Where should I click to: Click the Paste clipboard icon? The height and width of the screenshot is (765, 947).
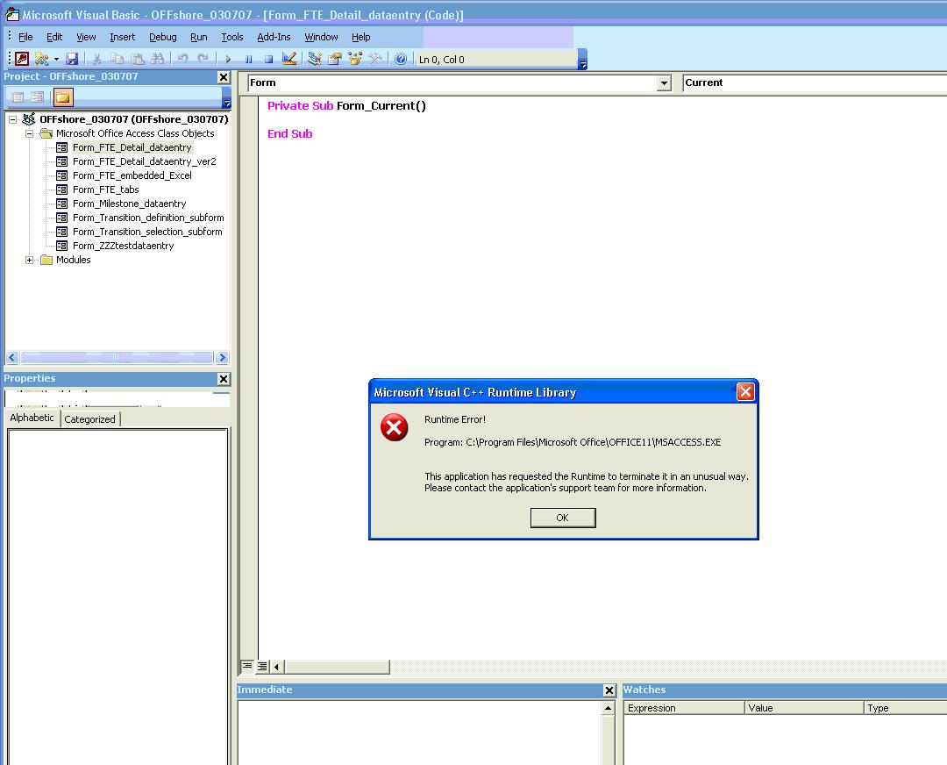pos(138,59)
